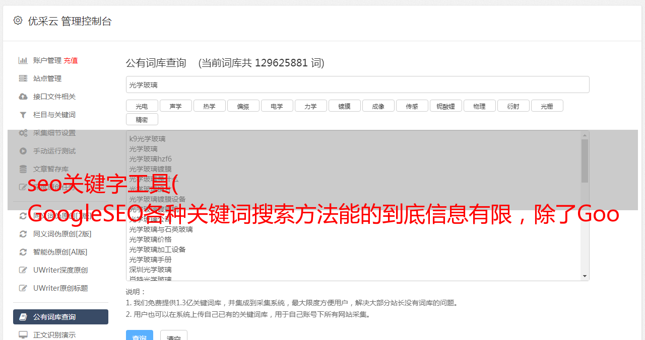Click the 声学 tag button
Screen dimensions: 645x340
coord(176,106)
